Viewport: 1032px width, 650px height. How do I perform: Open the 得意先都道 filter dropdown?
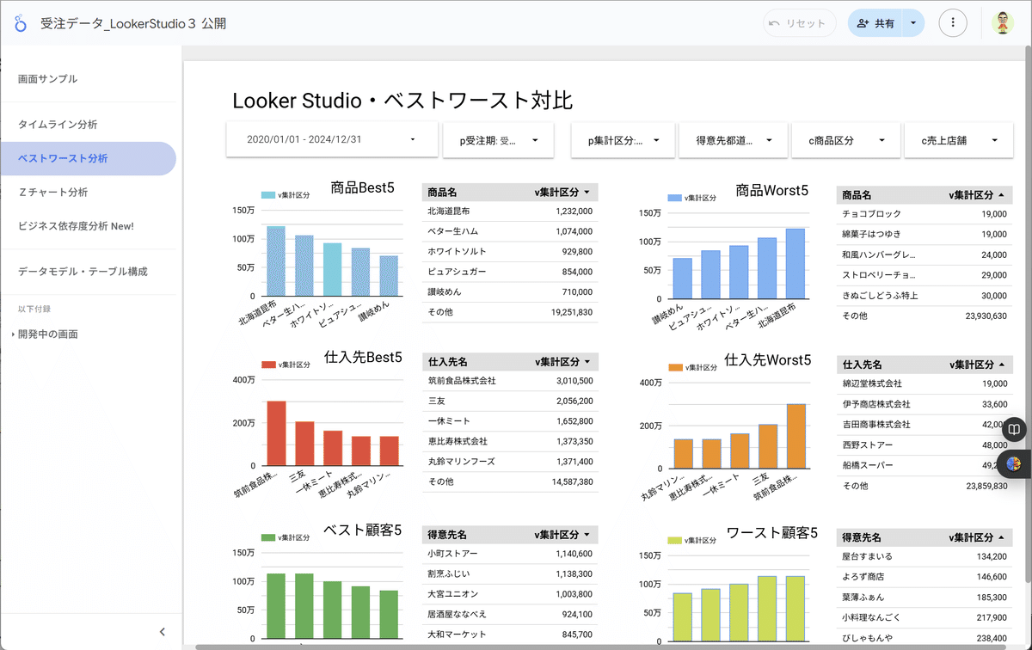pyautogui.click(x=733, y=139)
